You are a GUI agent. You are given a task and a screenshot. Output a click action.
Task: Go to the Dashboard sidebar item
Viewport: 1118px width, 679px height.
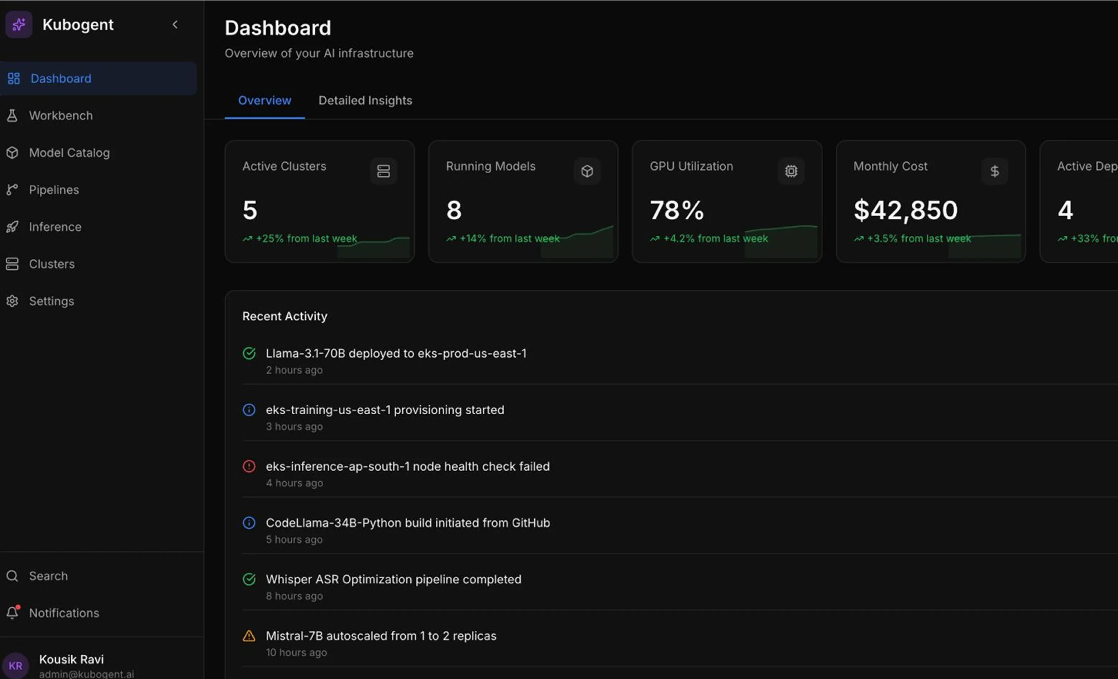(99, 78)
